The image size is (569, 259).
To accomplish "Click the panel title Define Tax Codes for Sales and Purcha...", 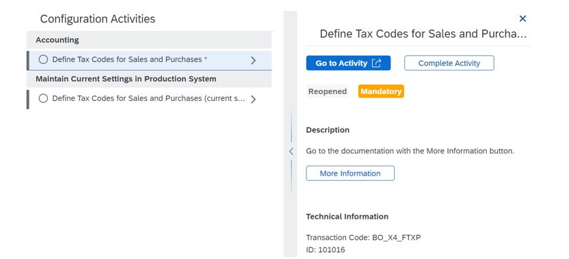I will pos(423,34).
